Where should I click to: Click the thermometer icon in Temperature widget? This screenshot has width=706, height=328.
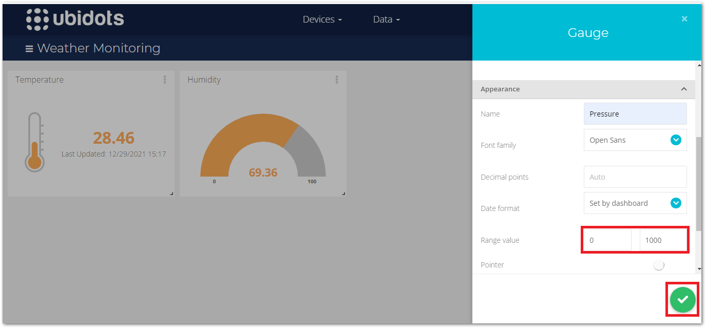coord(34,142)
